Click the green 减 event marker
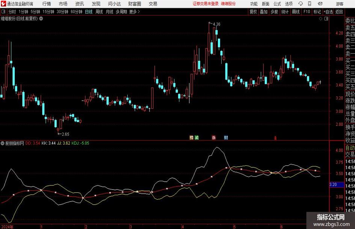Image resolution: width=355 pixels, height=229 pixels. (x=196, y=137)
